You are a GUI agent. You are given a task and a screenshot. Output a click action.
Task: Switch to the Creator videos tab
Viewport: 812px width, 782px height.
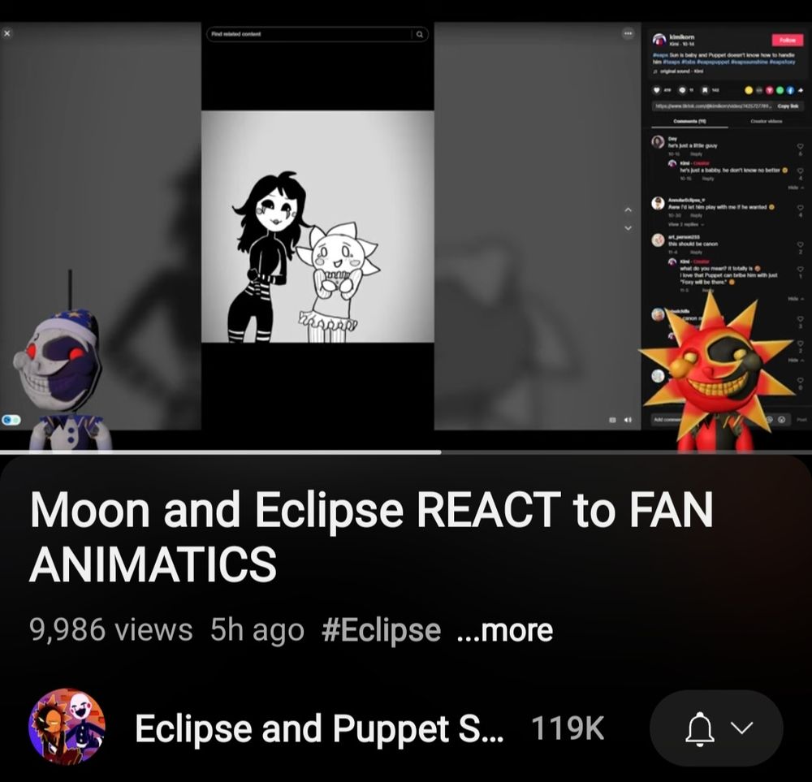[x=766, y=121]
